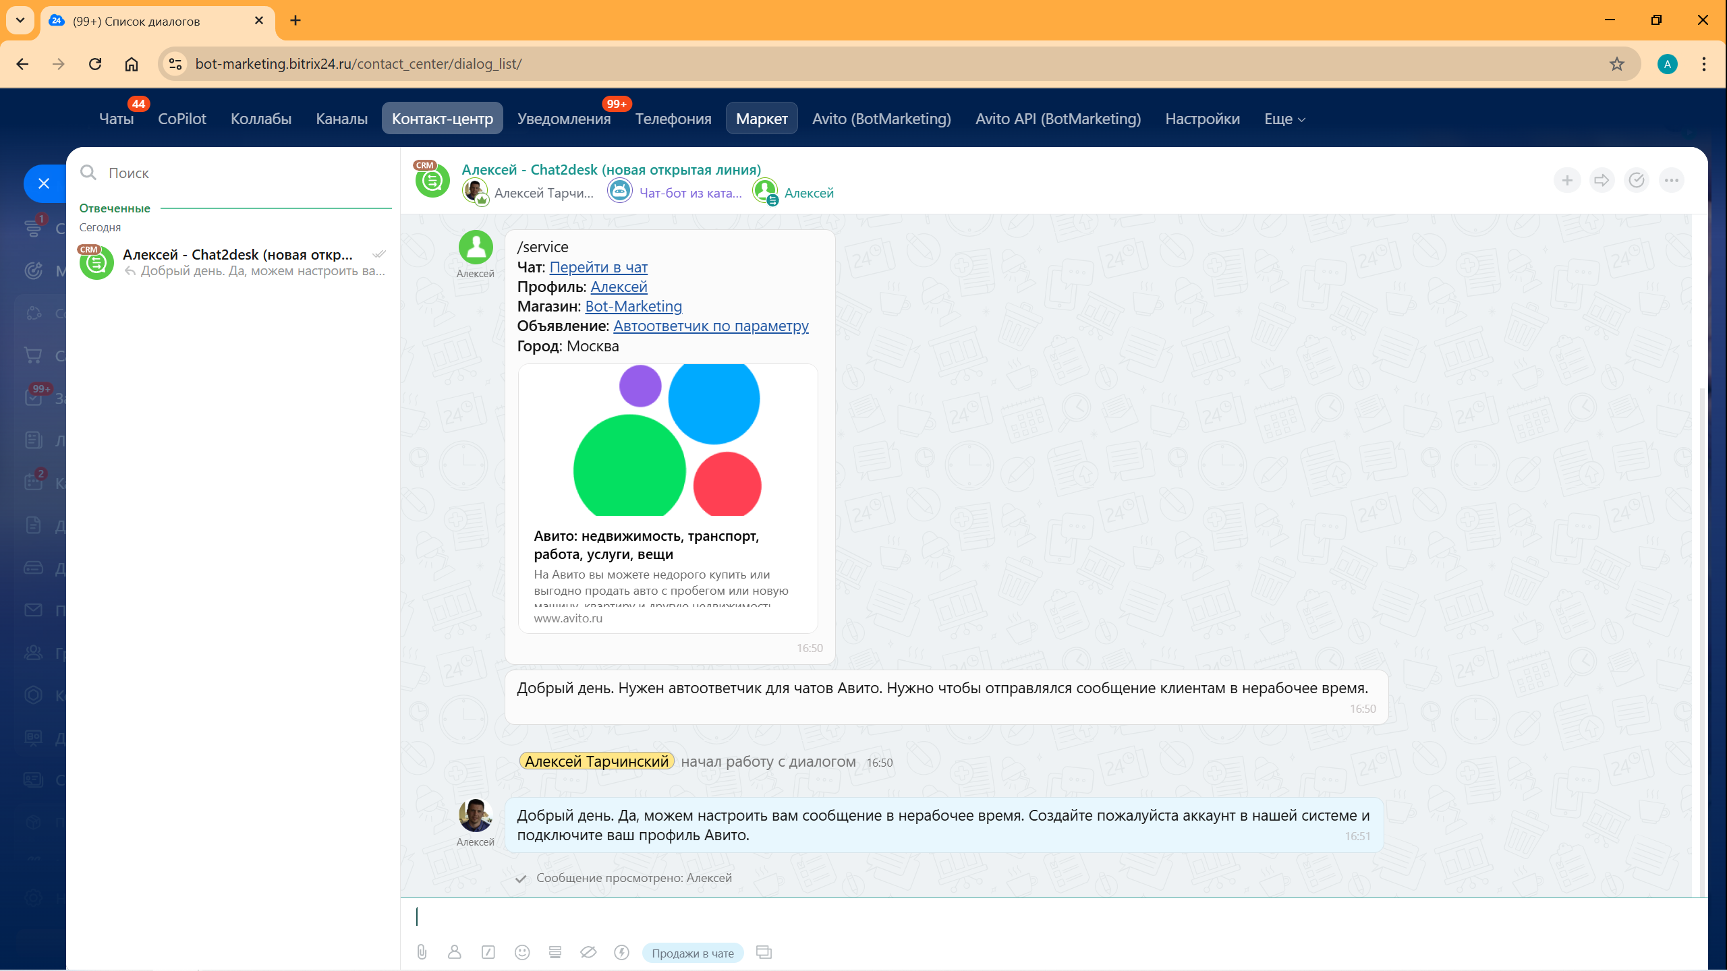Click the paperclip attach file icon
The height and width of the screenshot is (971, 1727).
pos(422,952)
